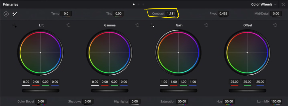Select Gain blue value field
The width and height of the screenshot is (288, 106).
[x=193, y=82]
